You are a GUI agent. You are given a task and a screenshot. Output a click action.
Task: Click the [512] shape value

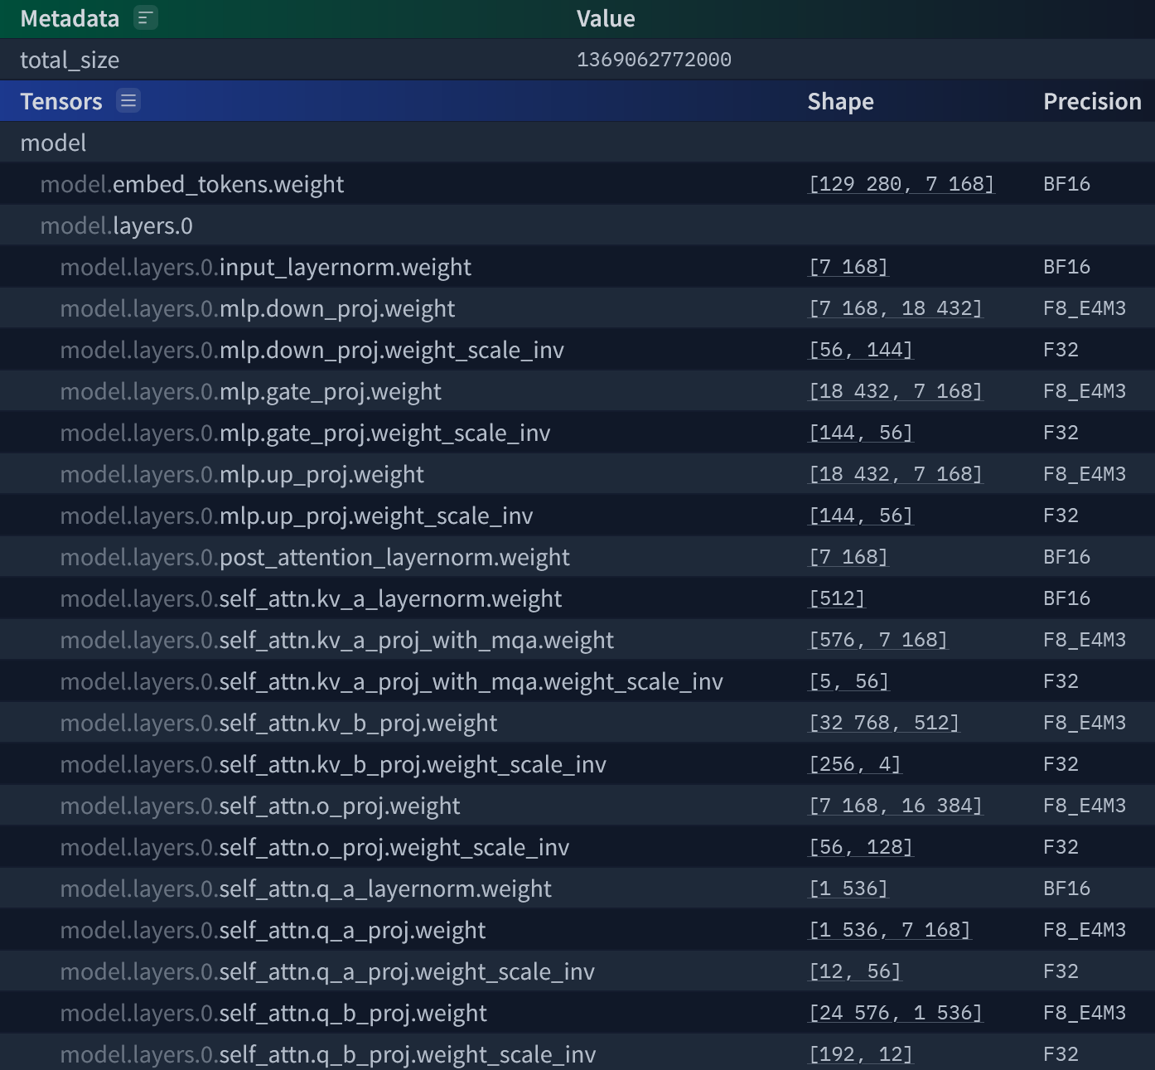point(837,598)
